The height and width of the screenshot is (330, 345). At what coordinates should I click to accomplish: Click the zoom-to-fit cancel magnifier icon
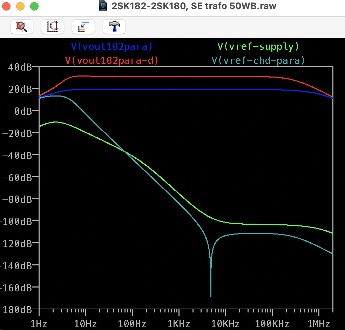tap(22, 27)
